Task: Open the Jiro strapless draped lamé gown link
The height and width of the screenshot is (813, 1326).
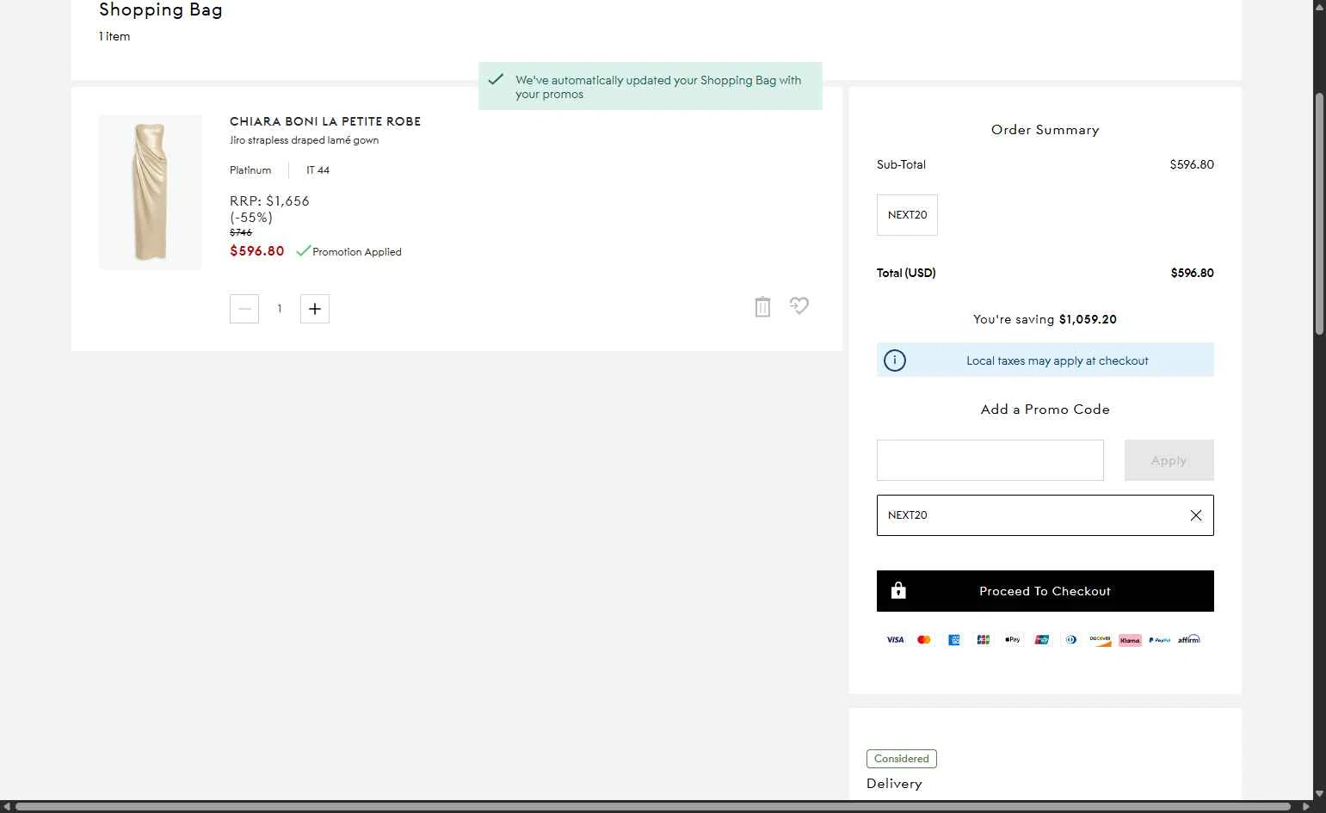Action: pyautogui.click(x=304, y=140)
